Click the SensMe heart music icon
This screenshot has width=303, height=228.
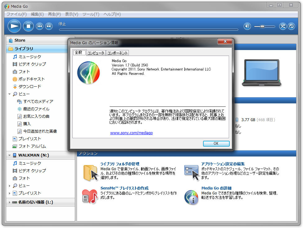coord(90,196)
